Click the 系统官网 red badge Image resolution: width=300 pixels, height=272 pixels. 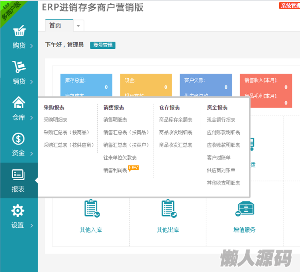pyautogui.click(x=289, y=6)
